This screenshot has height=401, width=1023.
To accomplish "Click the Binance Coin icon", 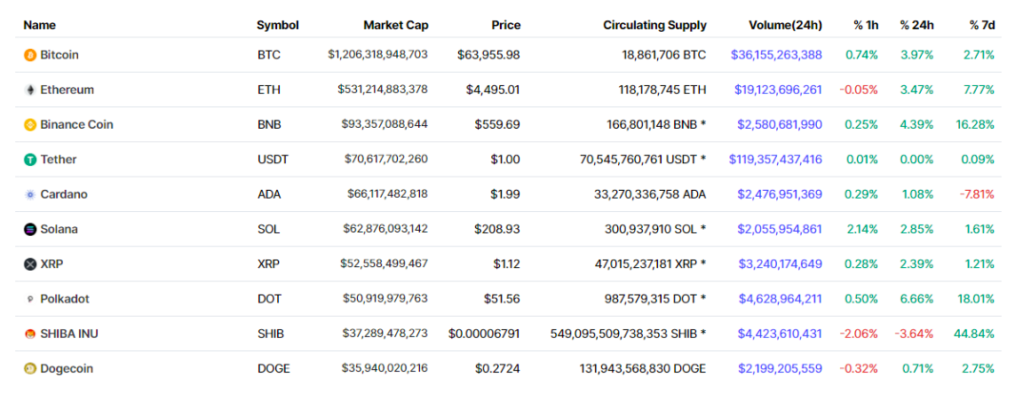I will coord(30,125).
